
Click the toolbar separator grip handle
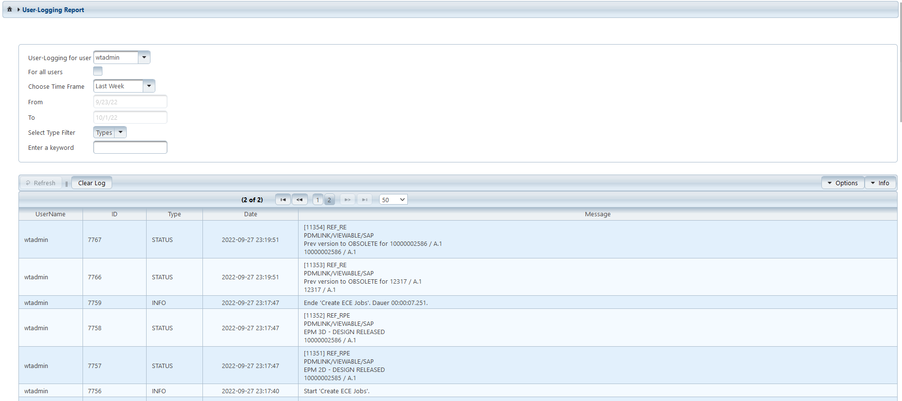coord(67,184)
